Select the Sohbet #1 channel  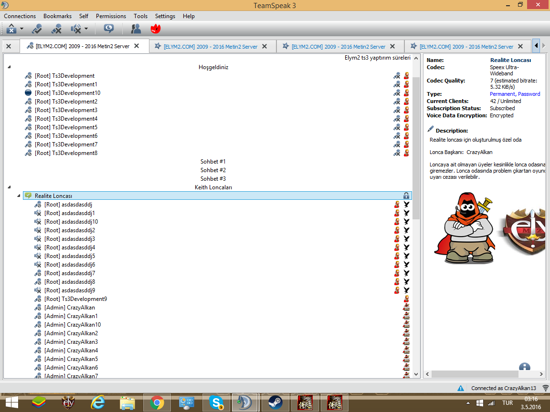pos(213,162)
